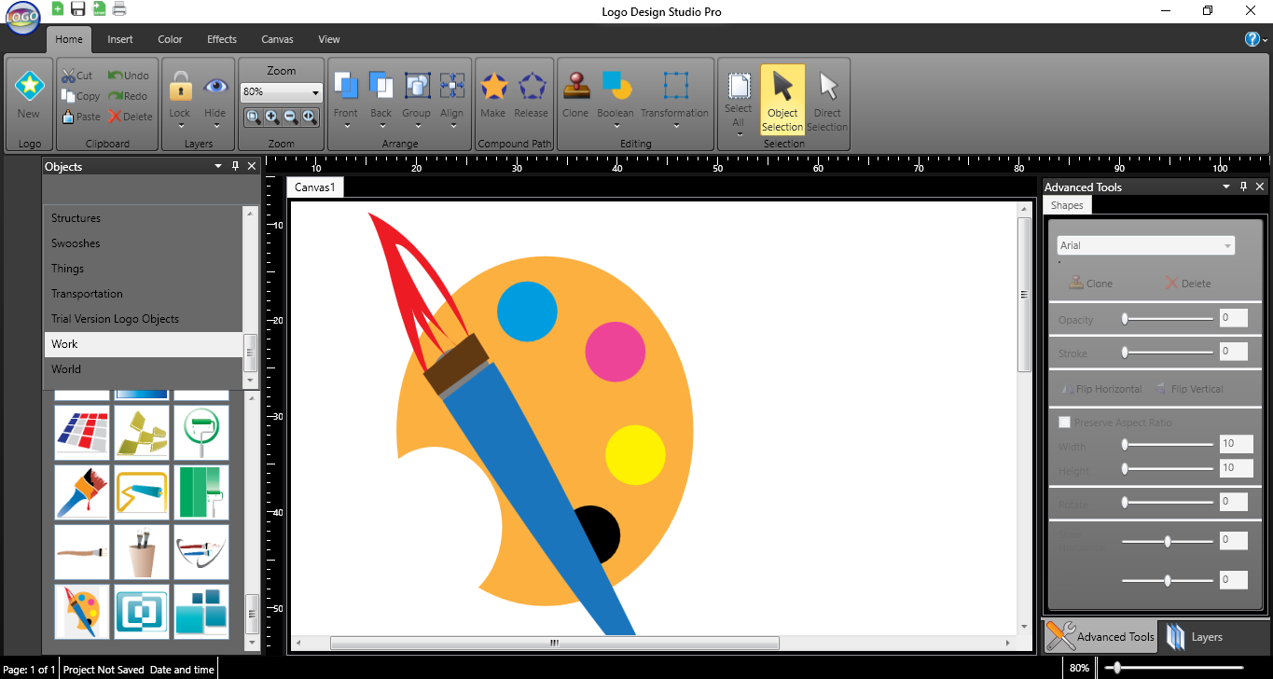Click the Flip Vertical button

pos(1189,389)
